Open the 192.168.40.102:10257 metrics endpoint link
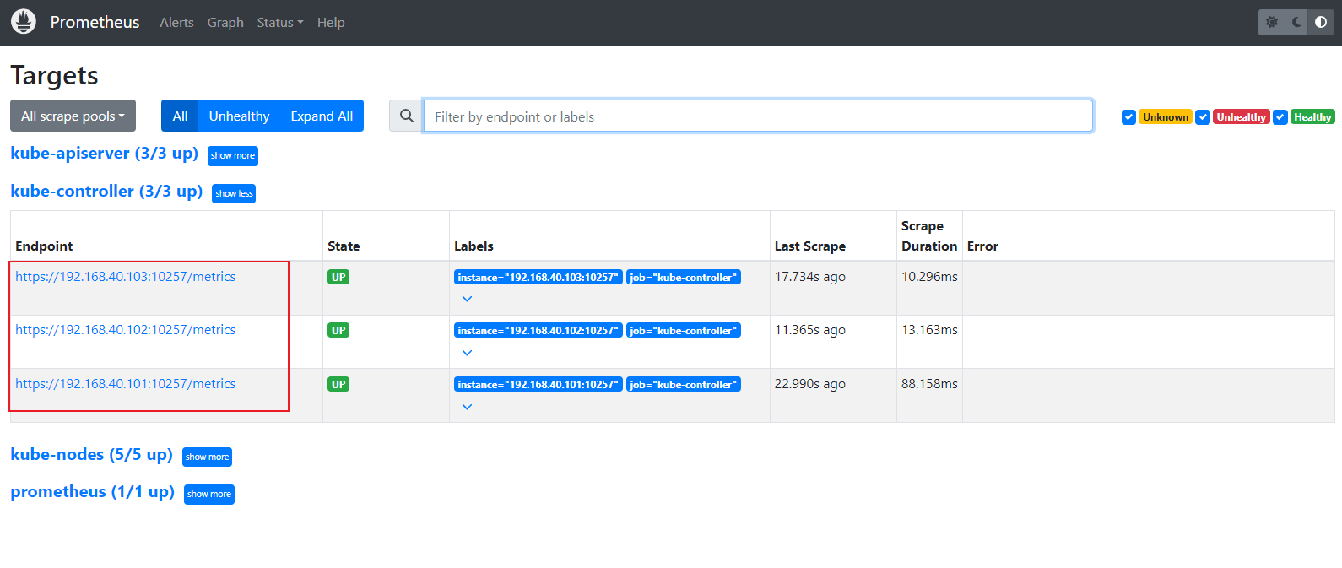Image resolution: width=1342 pixels, height=568 pixels. coord(125,330)
